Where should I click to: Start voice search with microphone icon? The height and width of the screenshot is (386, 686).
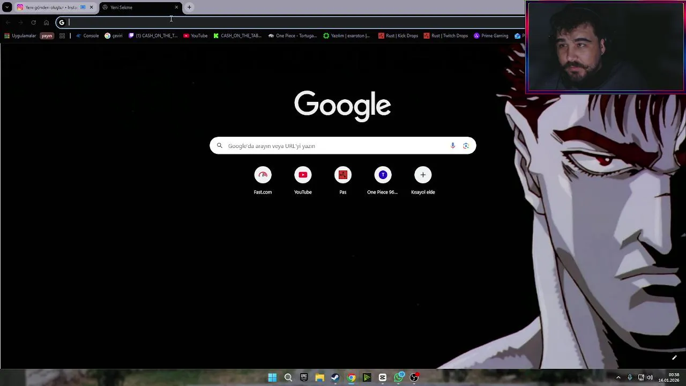453,146
